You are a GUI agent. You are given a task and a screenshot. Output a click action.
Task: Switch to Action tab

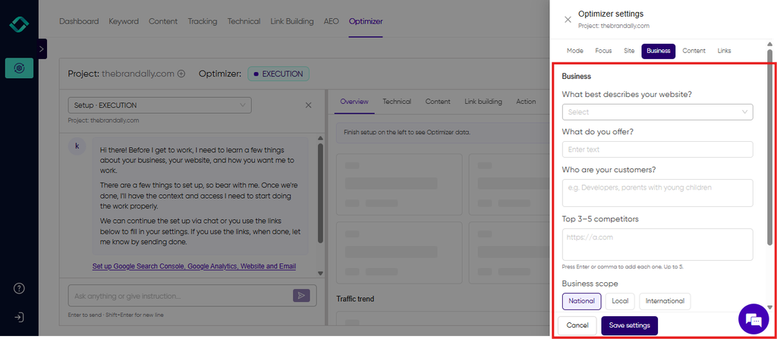526,102
